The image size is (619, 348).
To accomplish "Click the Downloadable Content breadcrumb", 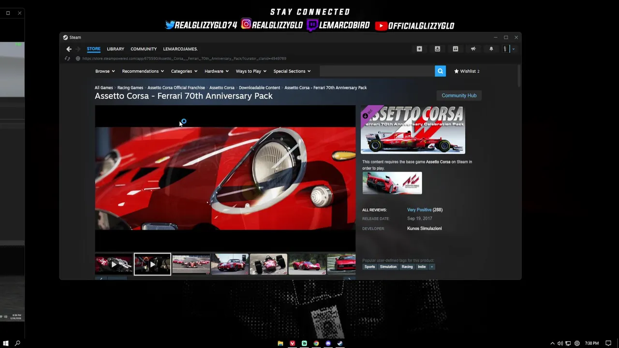I will click(x=259, y=87).
